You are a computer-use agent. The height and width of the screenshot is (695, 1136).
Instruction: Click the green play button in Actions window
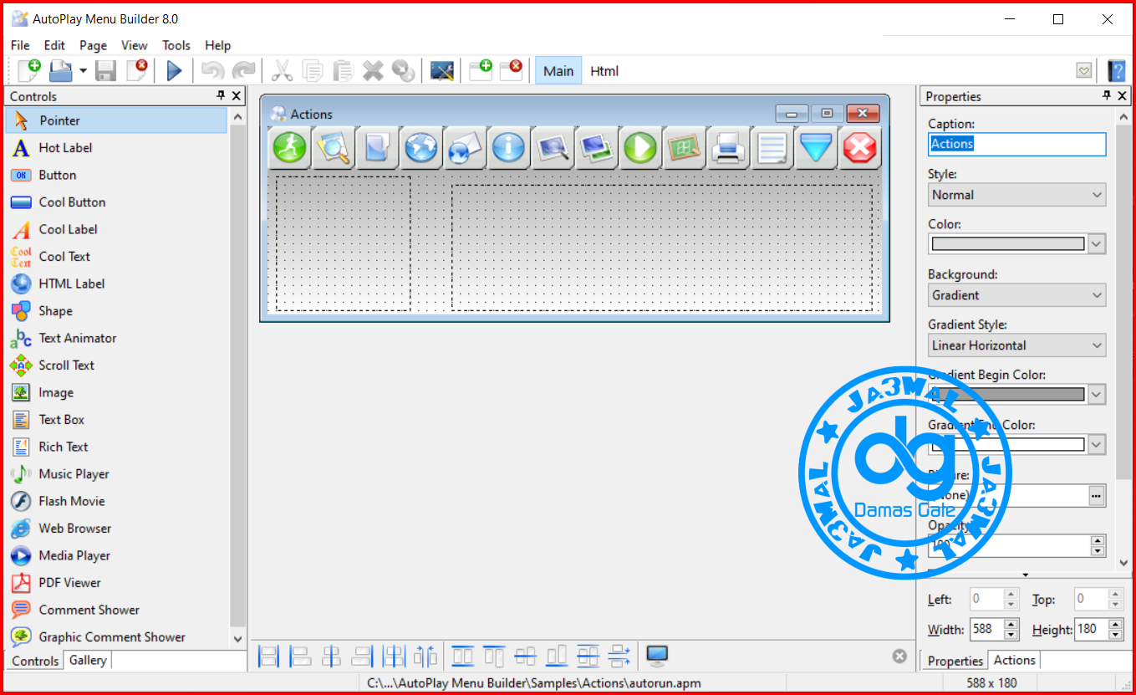tap(640, 148)
